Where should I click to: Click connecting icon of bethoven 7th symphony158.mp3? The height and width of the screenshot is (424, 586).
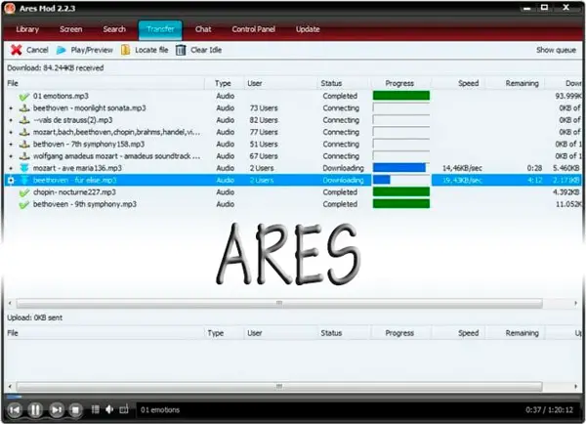(24, 145)
